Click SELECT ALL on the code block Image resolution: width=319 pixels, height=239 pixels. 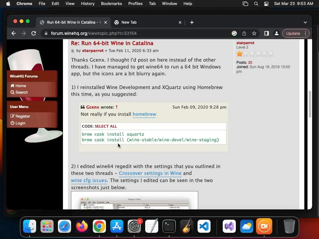(106, 126)
